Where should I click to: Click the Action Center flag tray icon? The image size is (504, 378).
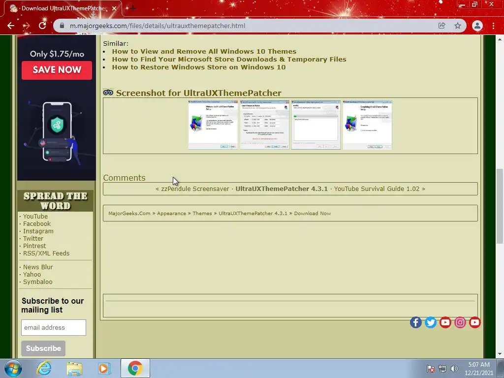(431, 369)
